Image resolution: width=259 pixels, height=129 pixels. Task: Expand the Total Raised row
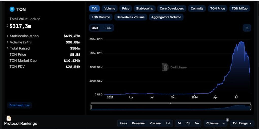coord(8,48)
